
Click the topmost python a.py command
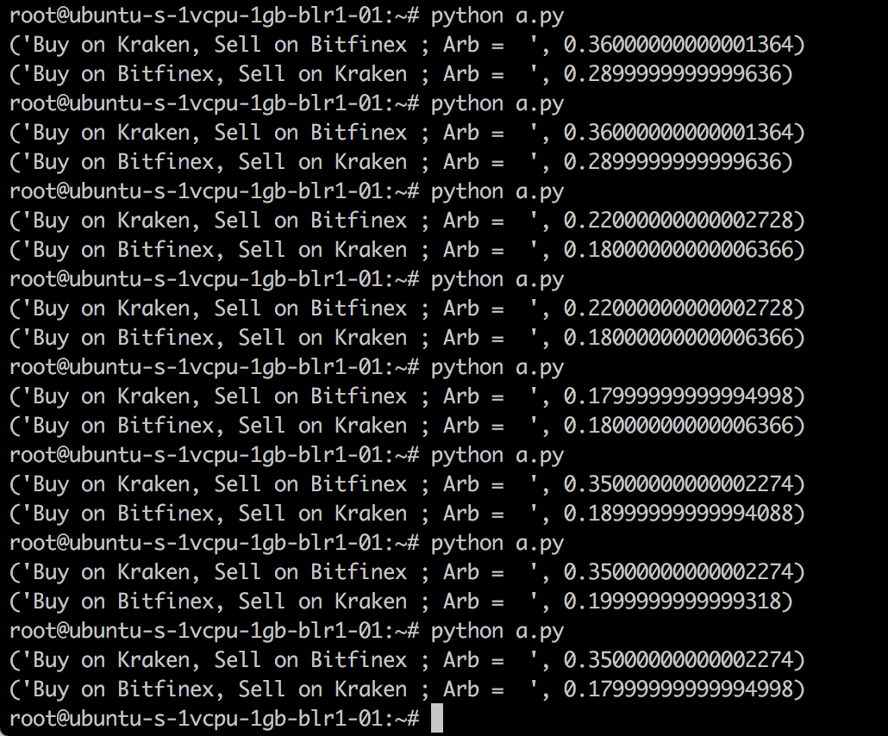click(497, 16)
